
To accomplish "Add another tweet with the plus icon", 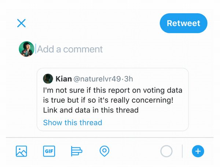I will point(198,151).
